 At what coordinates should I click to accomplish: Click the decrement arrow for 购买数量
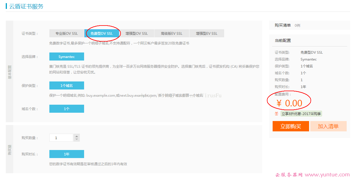[x=76, y=139]
